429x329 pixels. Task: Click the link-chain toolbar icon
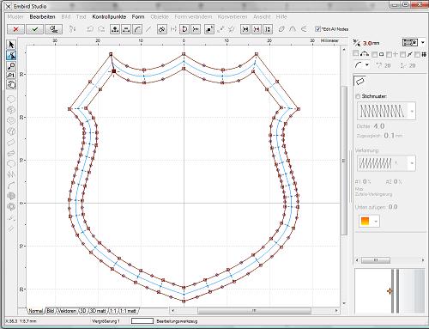(x=162, y=29)
